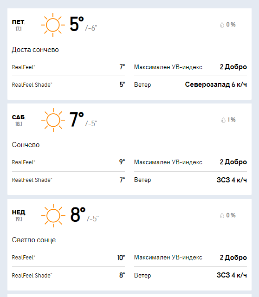Image resolution: width=259 pixels, height=297 pixels.
Task: Click the 8° high temperature for Sunday
Action: (78, 214)
